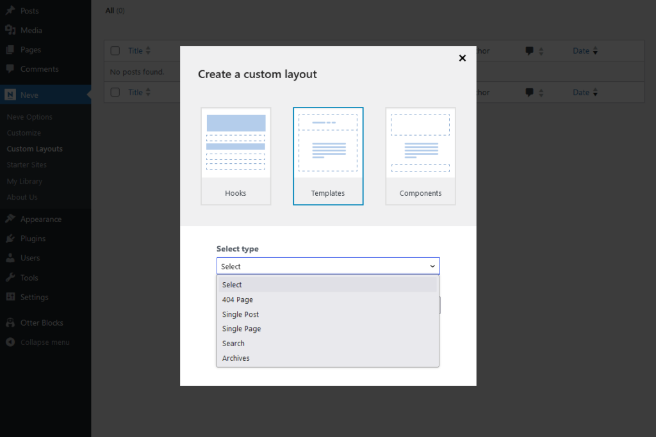This screenshot has width=656, height=437.
Task: Open the Neve theme menu
Action: [x=45, y=95]
